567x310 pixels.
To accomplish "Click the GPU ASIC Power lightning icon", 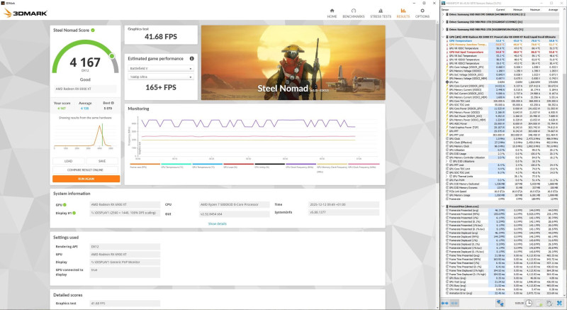I will pyautogui.click(x=447, y=123).
